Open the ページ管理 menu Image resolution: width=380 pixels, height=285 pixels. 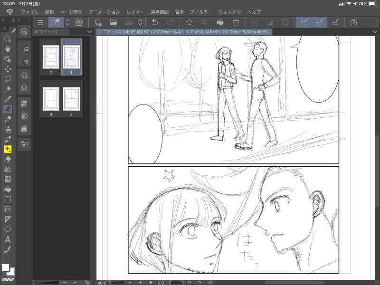point(71,12)
